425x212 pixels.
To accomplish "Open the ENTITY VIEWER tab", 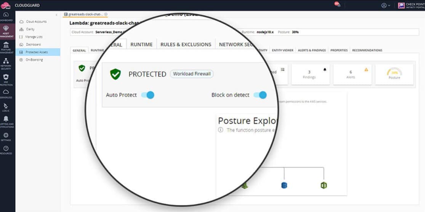I will (x=282, y=50).
